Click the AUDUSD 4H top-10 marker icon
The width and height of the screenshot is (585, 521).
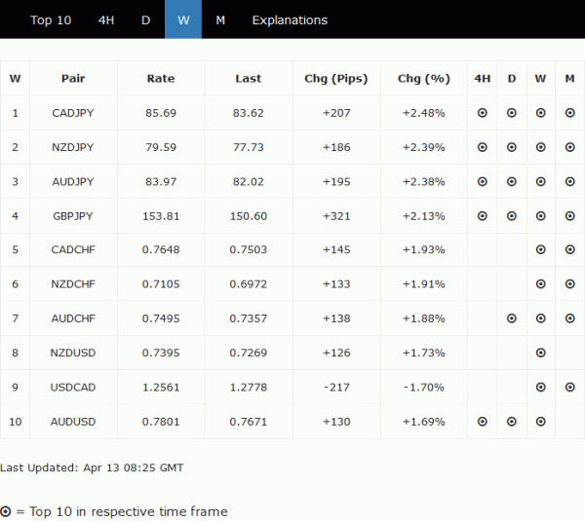[x=482, y=422]
